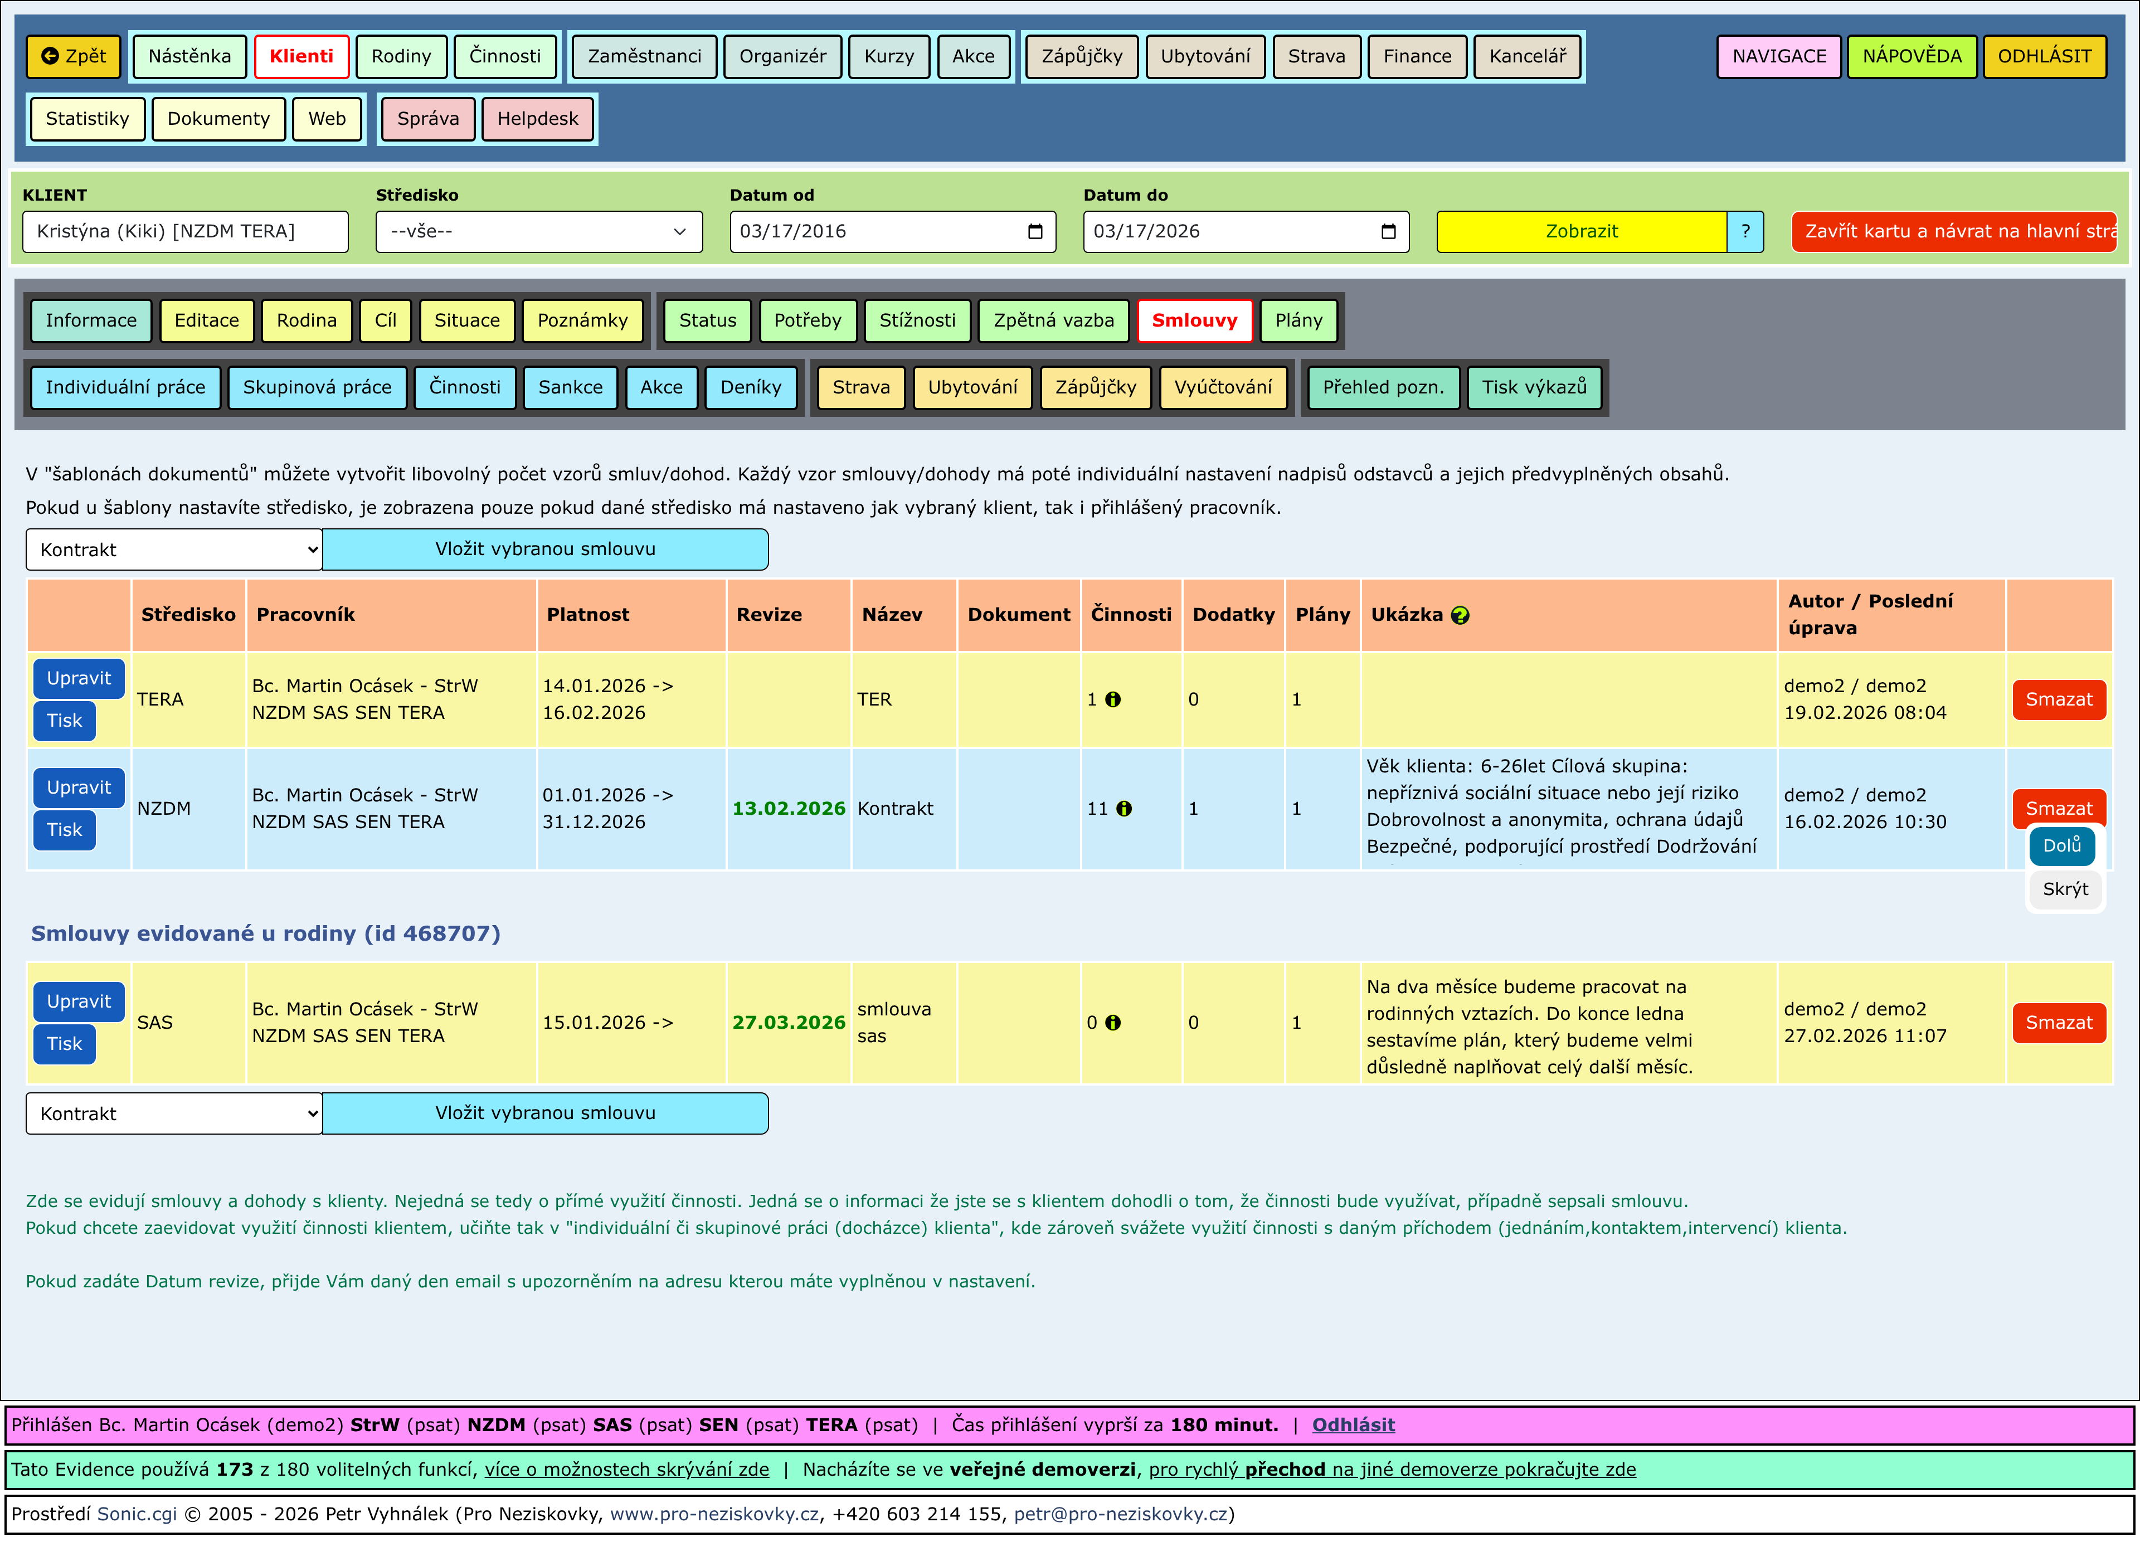
Task: Switch to the Plány tab
Action: coord(1297,320)
